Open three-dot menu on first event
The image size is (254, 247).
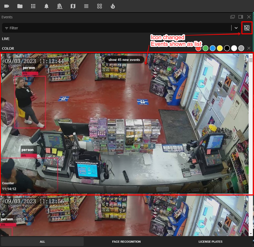pyautogui.click(x=245, y=58)
